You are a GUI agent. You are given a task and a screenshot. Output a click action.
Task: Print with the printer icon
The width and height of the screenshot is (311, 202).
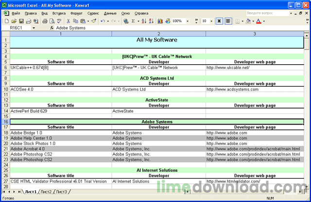[45, 21]
